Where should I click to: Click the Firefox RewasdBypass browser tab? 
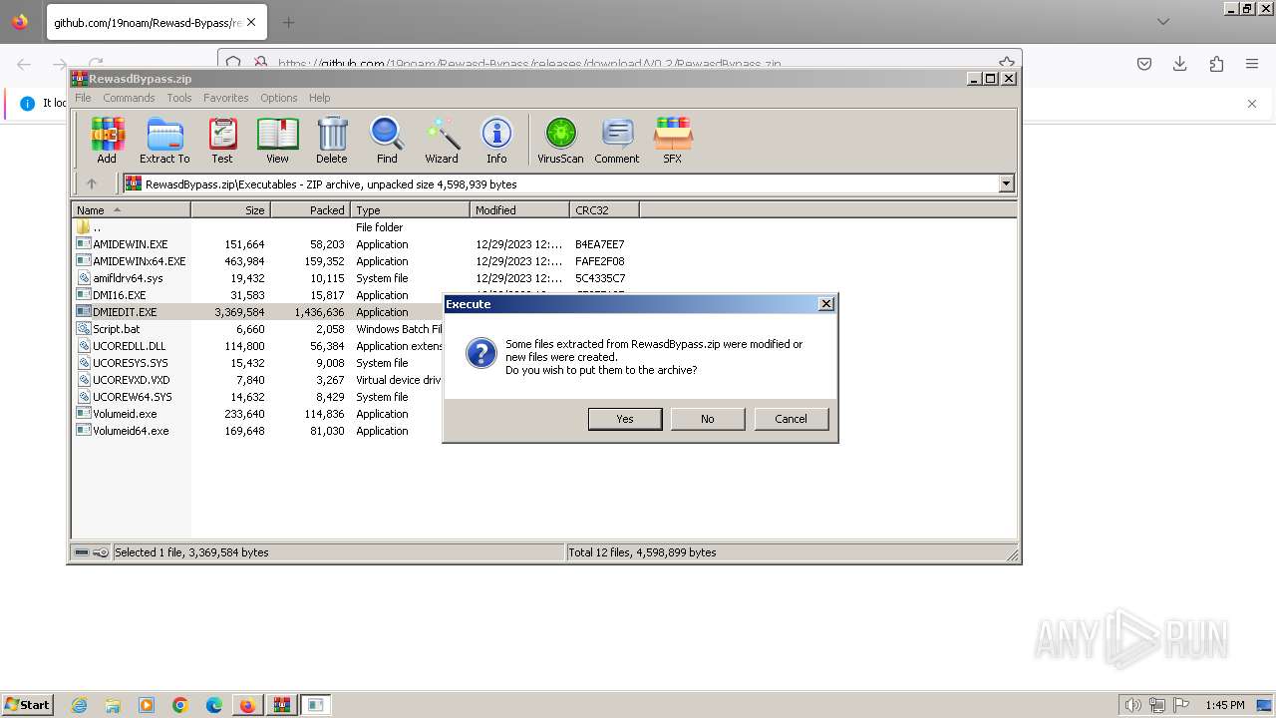coord(155,22)
